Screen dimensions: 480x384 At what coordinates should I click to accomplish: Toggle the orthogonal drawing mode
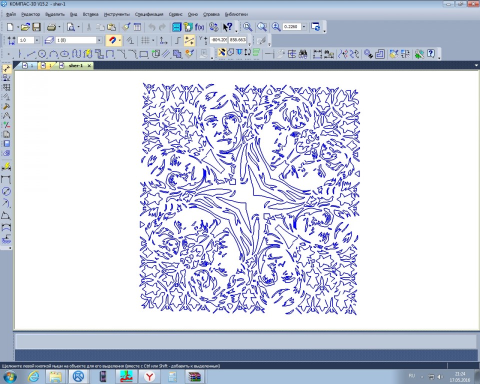(177, 40)
